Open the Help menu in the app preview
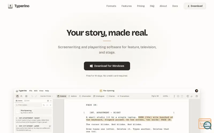 [x=47, y=91]
